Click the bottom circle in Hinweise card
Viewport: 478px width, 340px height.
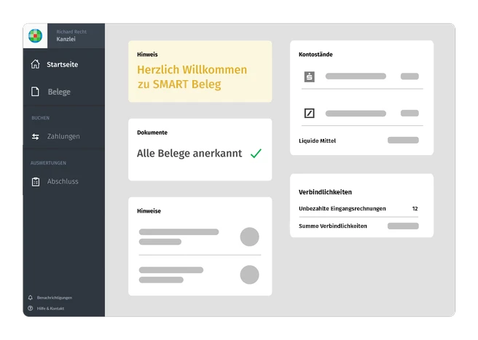click(x=250, y=274)
